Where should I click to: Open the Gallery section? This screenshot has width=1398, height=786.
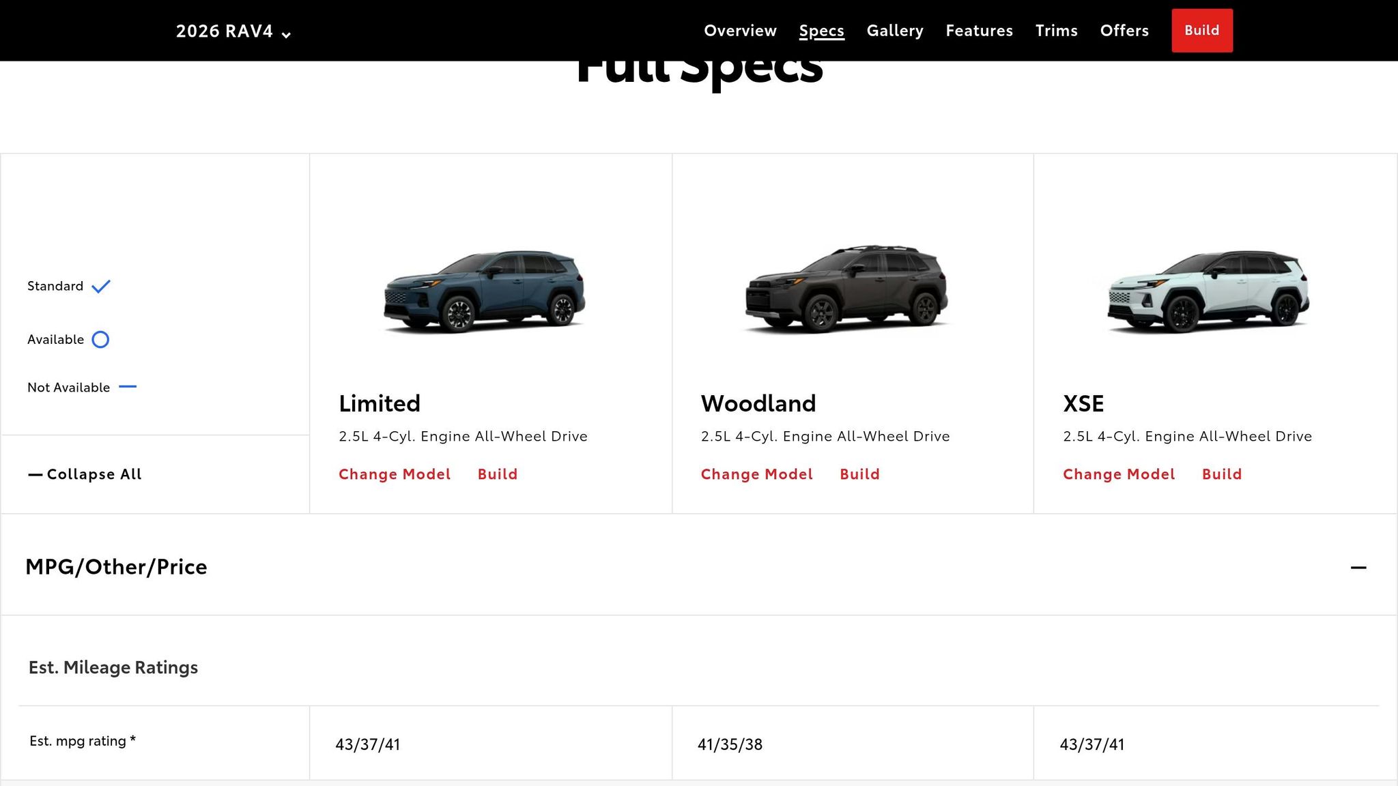(x=894, y=31)
